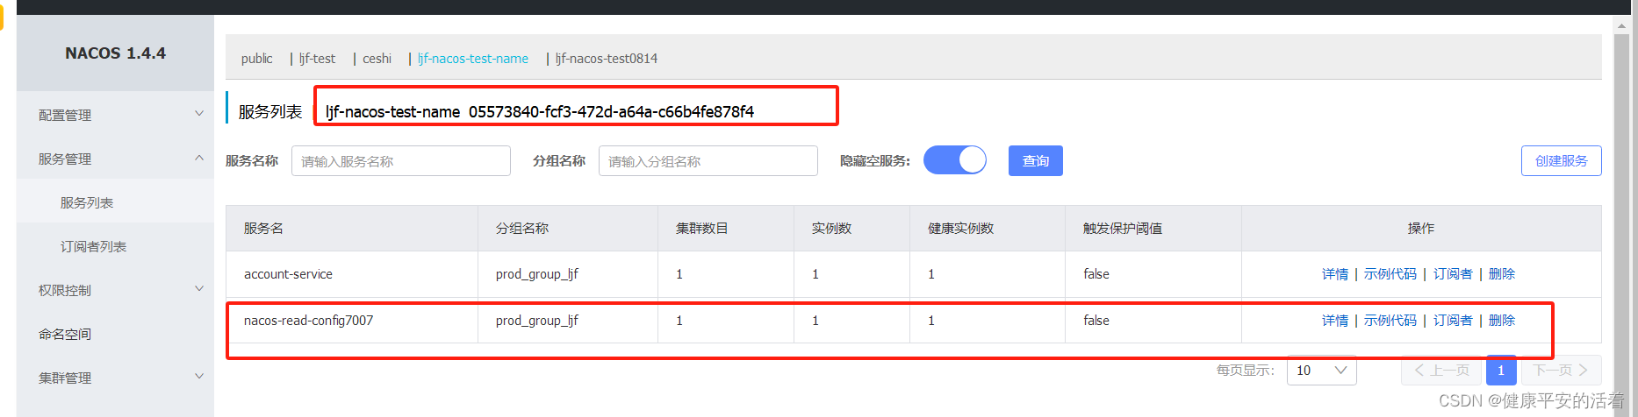Screen dimensions: 1638x417
Task: Switch to the ljf-nacos-test0814 namespace tab
Action: coord(607,59)
